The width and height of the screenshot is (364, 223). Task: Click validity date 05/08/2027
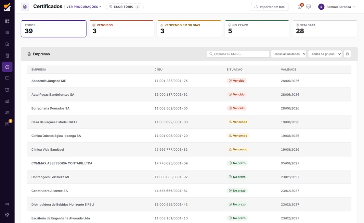pyautogui.click(x=290, y=163)
